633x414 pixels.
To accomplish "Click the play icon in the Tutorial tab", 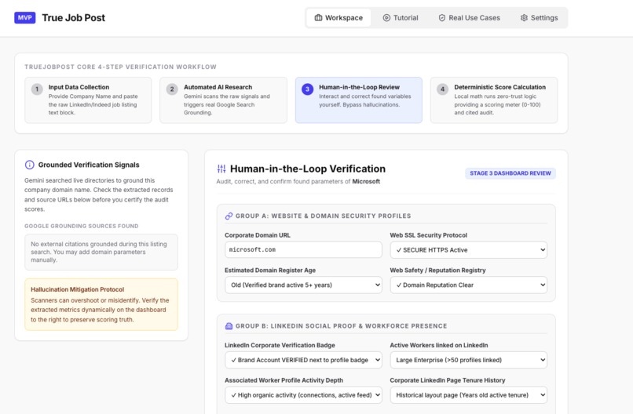I will [386, 18].
